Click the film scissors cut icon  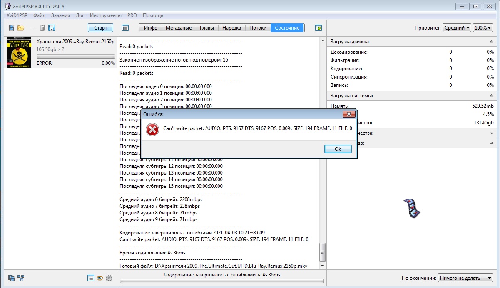21,278
